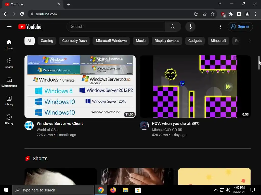Open Chrome three-dot menu
The width and height of the screenshot is (261, 195).
(255, 14)
